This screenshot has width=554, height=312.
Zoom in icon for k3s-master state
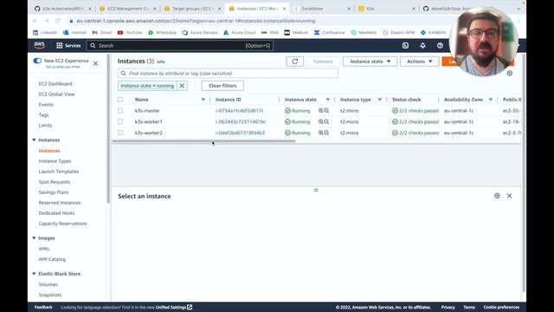pos(321,111)
